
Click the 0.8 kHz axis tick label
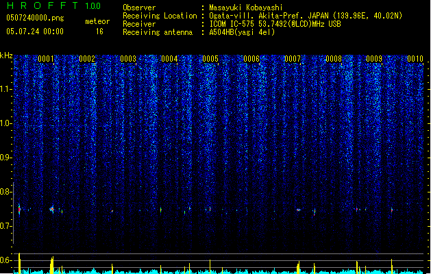pyautogui.click(x=5, y=192)
